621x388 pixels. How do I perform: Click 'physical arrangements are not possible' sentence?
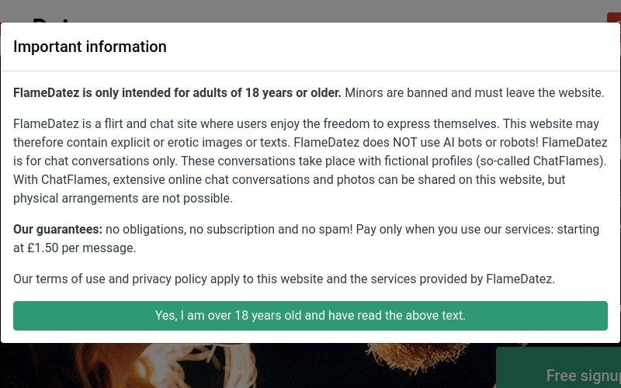coord(123,199)
